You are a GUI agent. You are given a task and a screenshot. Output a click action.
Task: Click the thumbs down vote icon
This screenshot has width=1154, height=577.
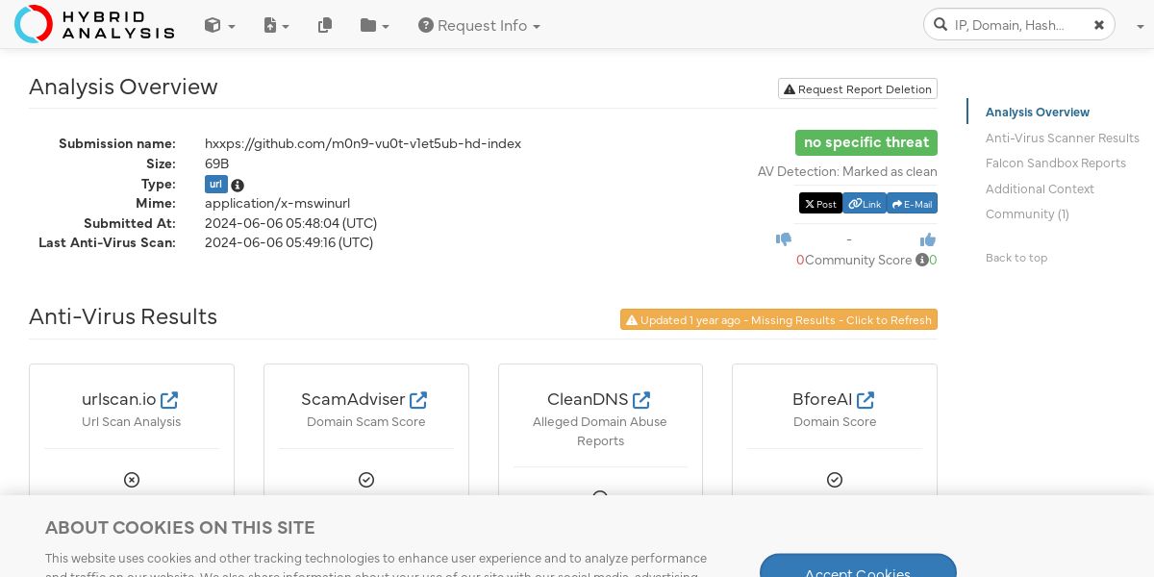[784, 239]
